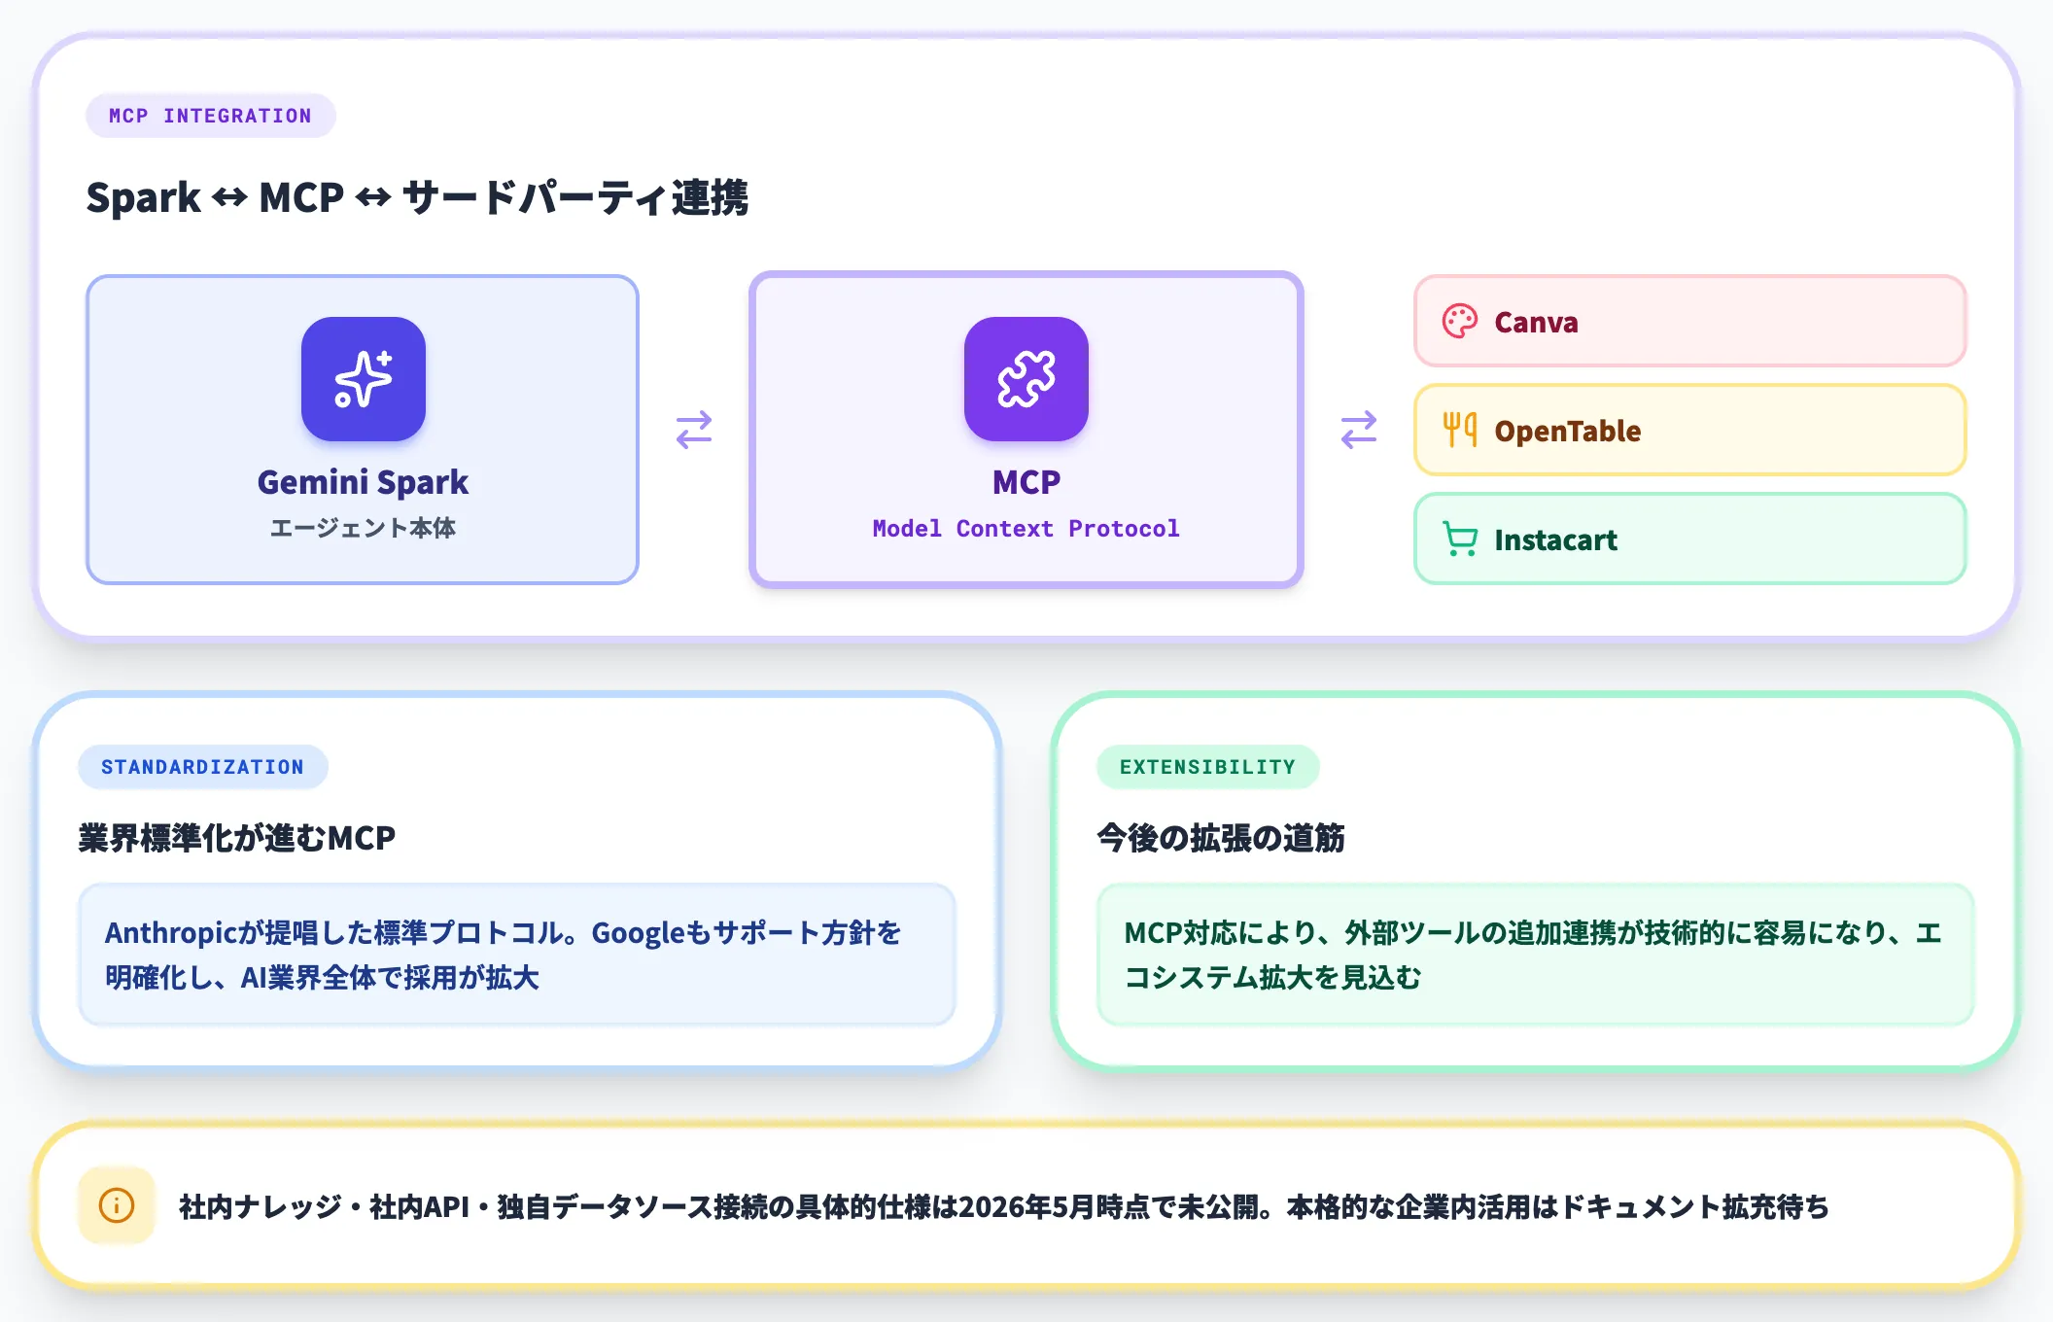2053x1322 pixels.
Task: Click the MCP INTEGRATION badge
Action: [211, 116]
